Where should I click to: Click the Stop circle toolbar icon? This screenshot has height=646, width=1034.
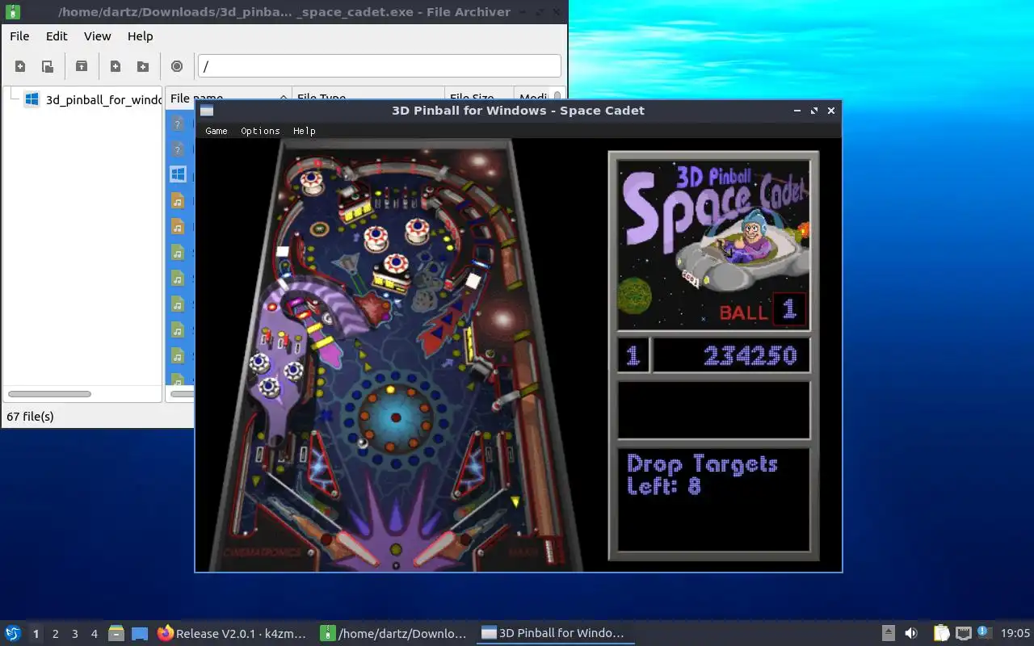(177, 66)
